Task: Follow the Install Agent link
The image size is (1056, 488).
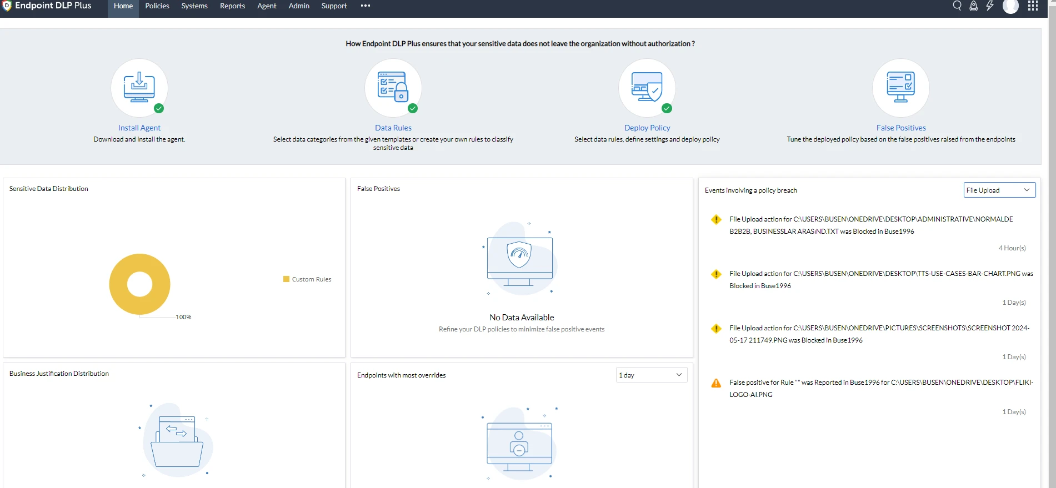Action: (x=139, y=128)
